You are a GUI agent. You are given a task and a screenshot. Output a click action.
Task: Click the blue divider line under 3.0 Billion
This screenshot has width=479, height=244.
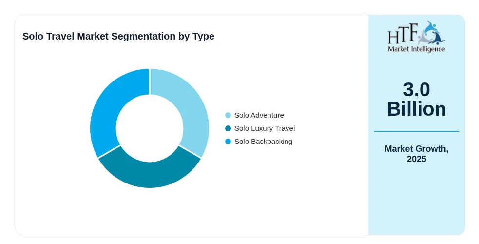[x=416, y=131]
